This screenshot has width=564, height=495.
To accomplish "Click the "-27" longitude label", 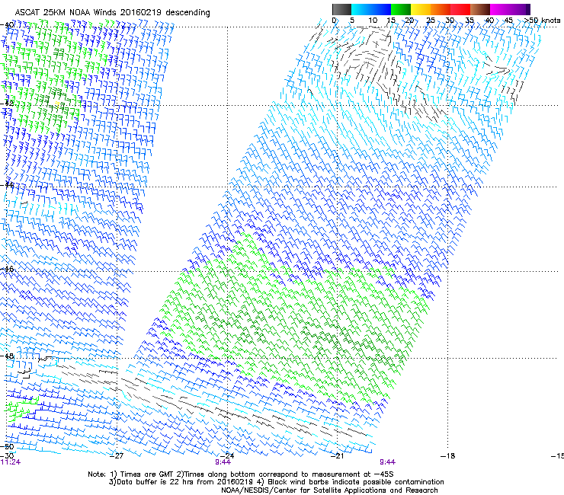I will [x=117, y=456].
